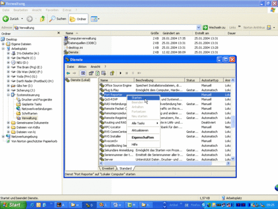278x209 pixels.
Task: Click the Norton AntiVirus toolbar icon
Action: pos(269,27)
